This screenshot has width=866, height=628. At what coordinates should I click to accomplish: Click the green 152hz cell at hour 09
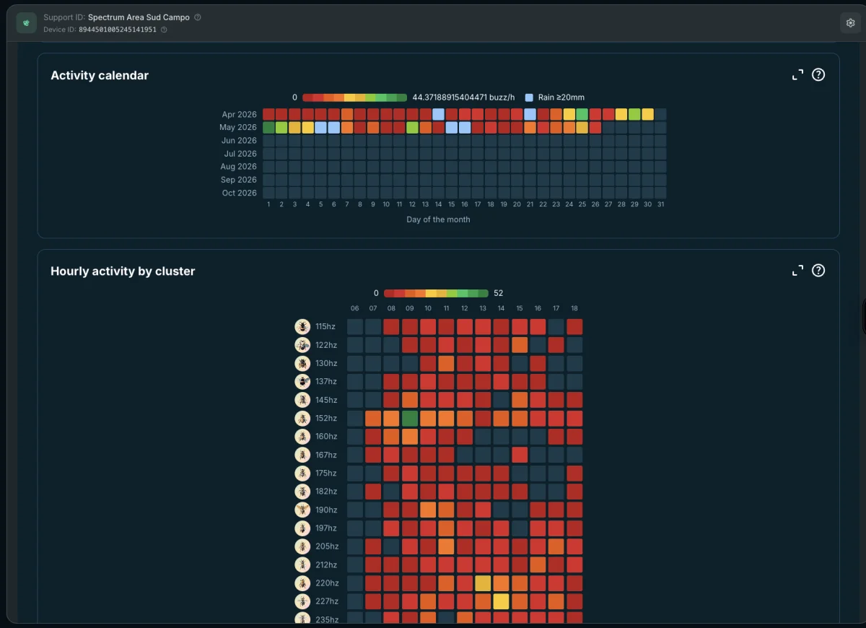tap(410, 418)
